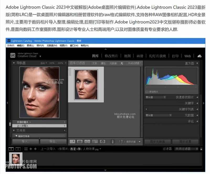Open filmstrip filter preset dropdown
Viewport: 210px width, 174px height.
pyautogui.click(x=186, y=149)
